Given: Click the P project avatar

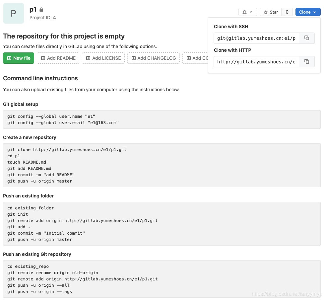Looking at the screenshot, I should coord(14,13).
